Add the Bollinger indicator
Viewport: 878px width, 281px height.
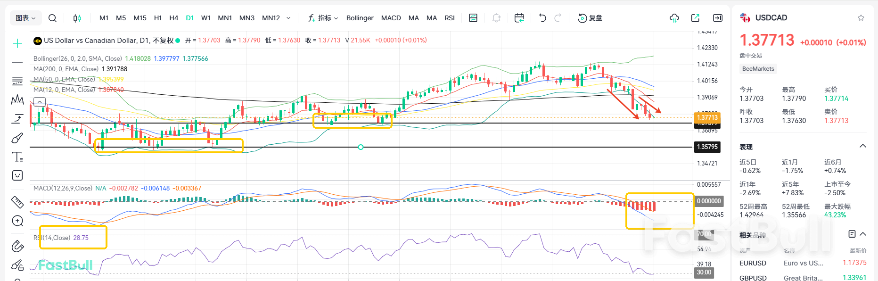360,18
